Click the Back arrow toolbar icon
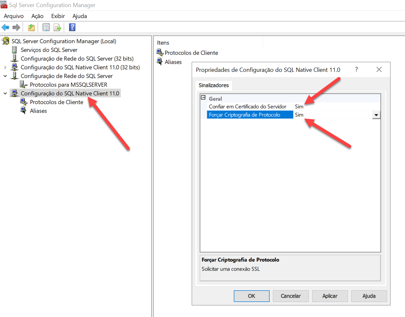This screenshot has width=405, height=317. pyautogui.click(x=5, y=27)
